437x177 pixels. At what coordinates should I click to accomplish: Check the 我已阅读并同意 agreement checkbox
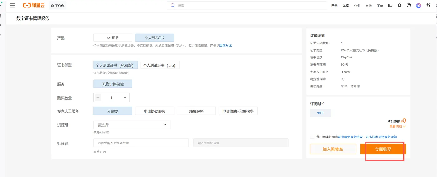coord(312,137)
